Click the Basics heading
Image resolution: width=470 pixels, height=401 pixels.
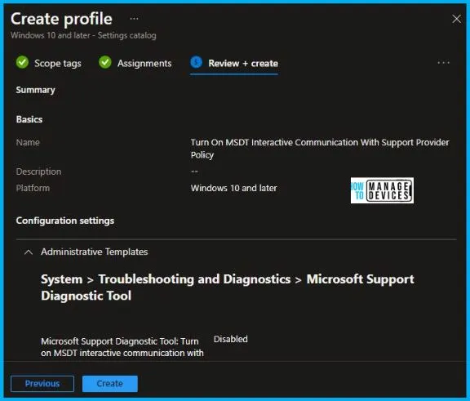[x=29, y=119]
